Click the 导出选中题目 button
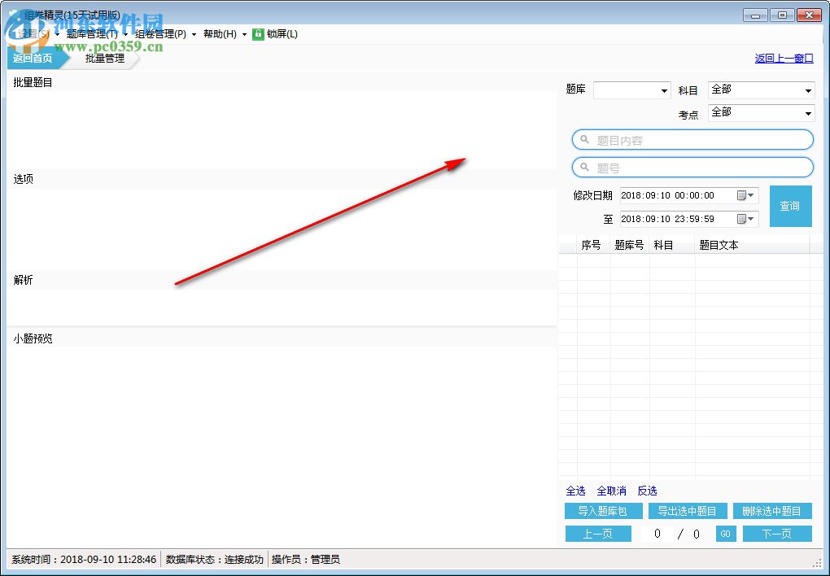This screenshot has height=576, width=830. (x=688, y=511)
